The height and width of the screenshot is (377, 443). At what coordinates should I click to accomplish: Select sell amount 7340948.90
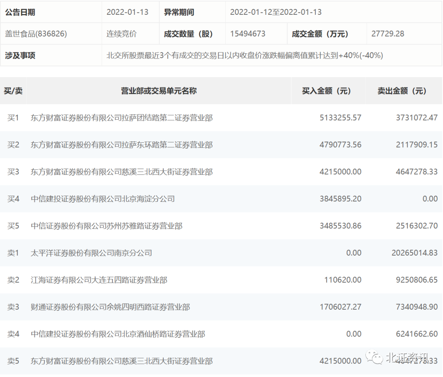416,307
